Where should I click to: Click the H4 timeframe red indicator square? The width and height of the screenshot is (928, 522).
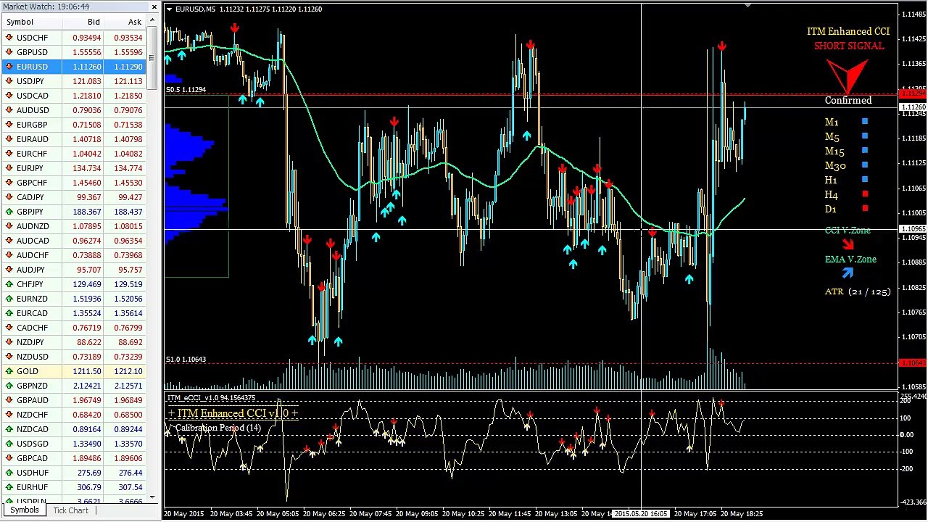[864, 194]
